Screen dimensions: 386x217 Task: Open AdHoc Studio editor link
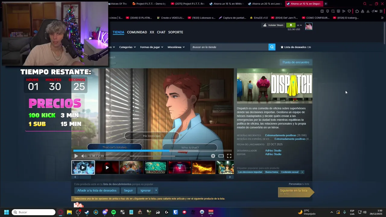click(x=273, y=154)
